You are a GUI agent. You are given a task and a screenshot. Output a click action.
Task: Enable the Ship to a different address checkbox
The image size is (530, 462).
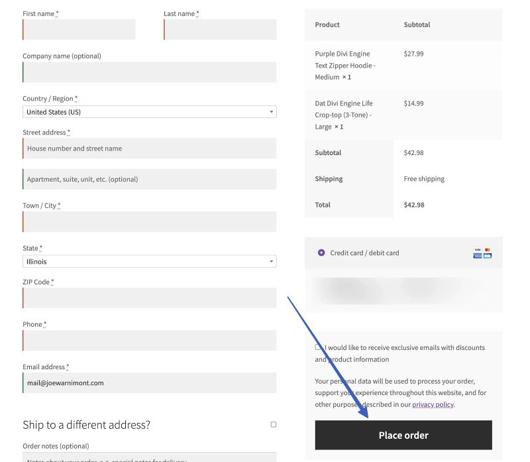click(x=273, y=425)
